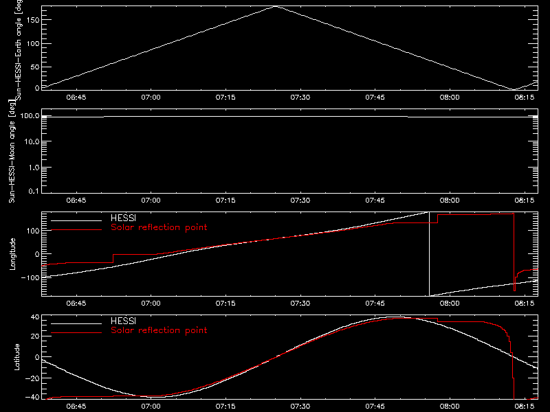Select Solar reflection point legend in Latitude plot
This screenshot has width=550, height=412.
pyautogui.click(x=159, y=330)
